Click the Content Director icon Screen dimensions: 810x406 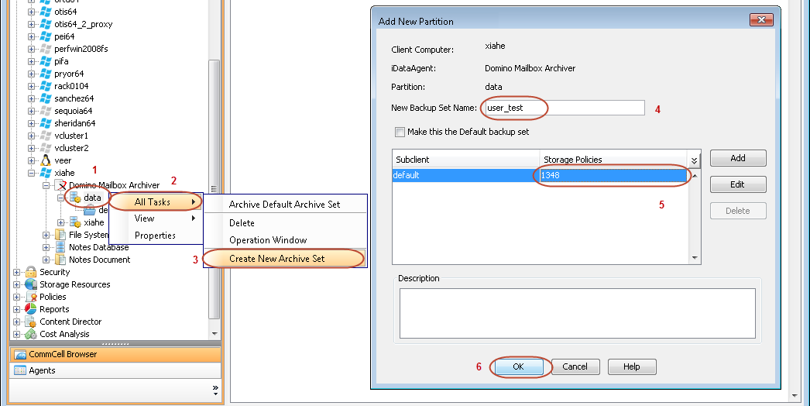click(31, 322)
